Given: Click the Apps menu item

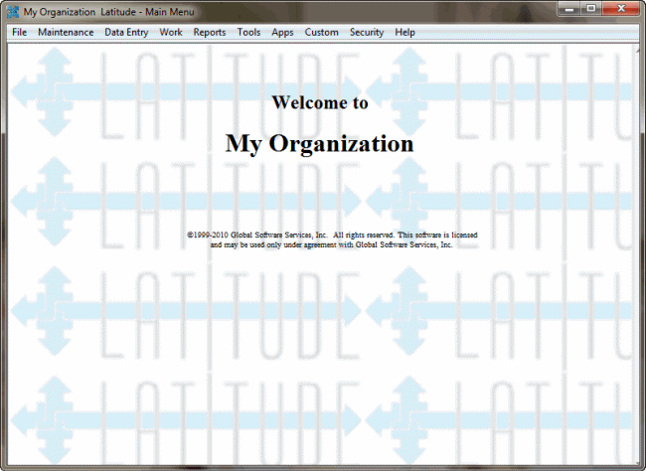Looking at the screenshot, I should [282, 32].
